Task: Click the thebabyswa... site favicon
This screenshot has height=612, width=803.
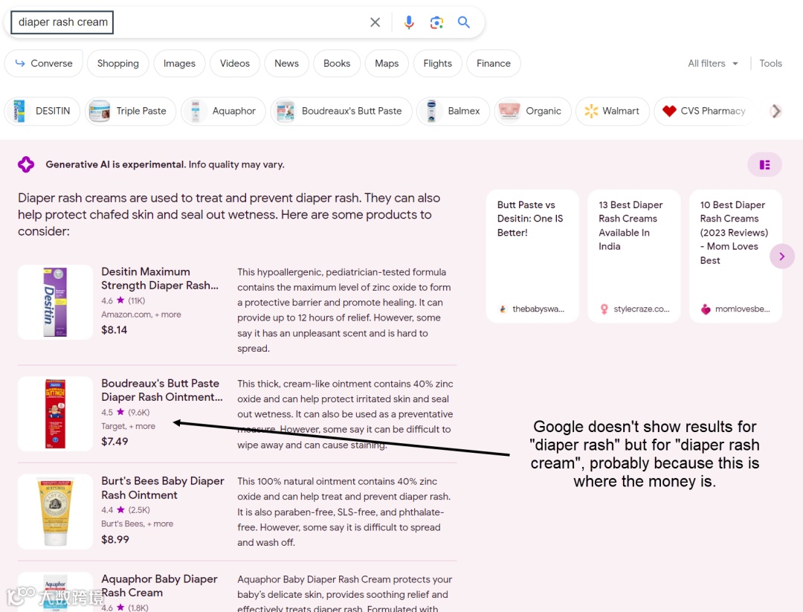Action: 503,309
